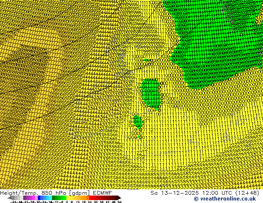Pick the bright red legend swatch above 24
263x203 pixels.
tap(90, 198)
